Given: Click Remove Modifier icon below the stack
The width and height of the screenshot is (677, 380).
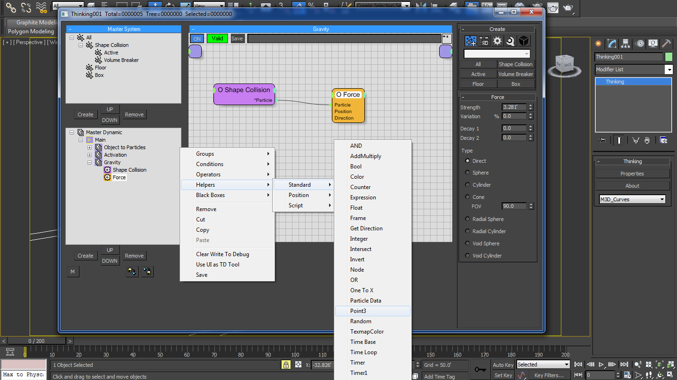Looking at the screenshot, I should (647, 140).
